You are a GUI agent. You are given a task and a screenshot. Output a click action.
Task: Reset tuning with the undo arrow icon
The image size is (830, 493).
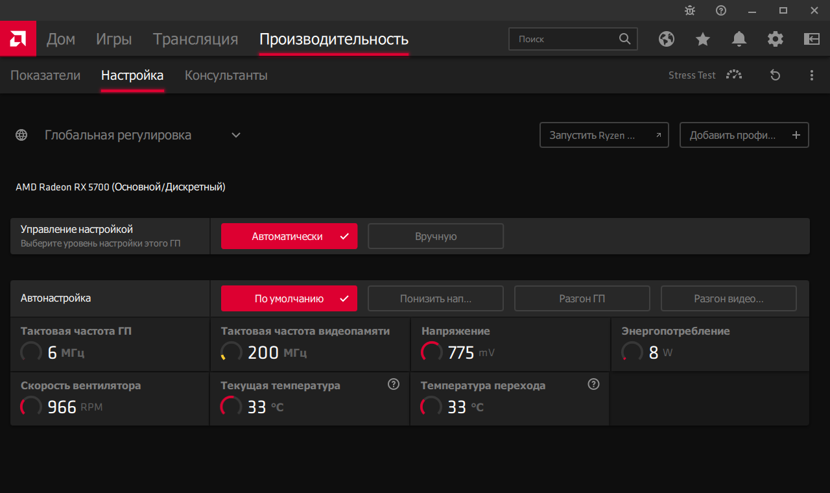[x=775, y=75]
